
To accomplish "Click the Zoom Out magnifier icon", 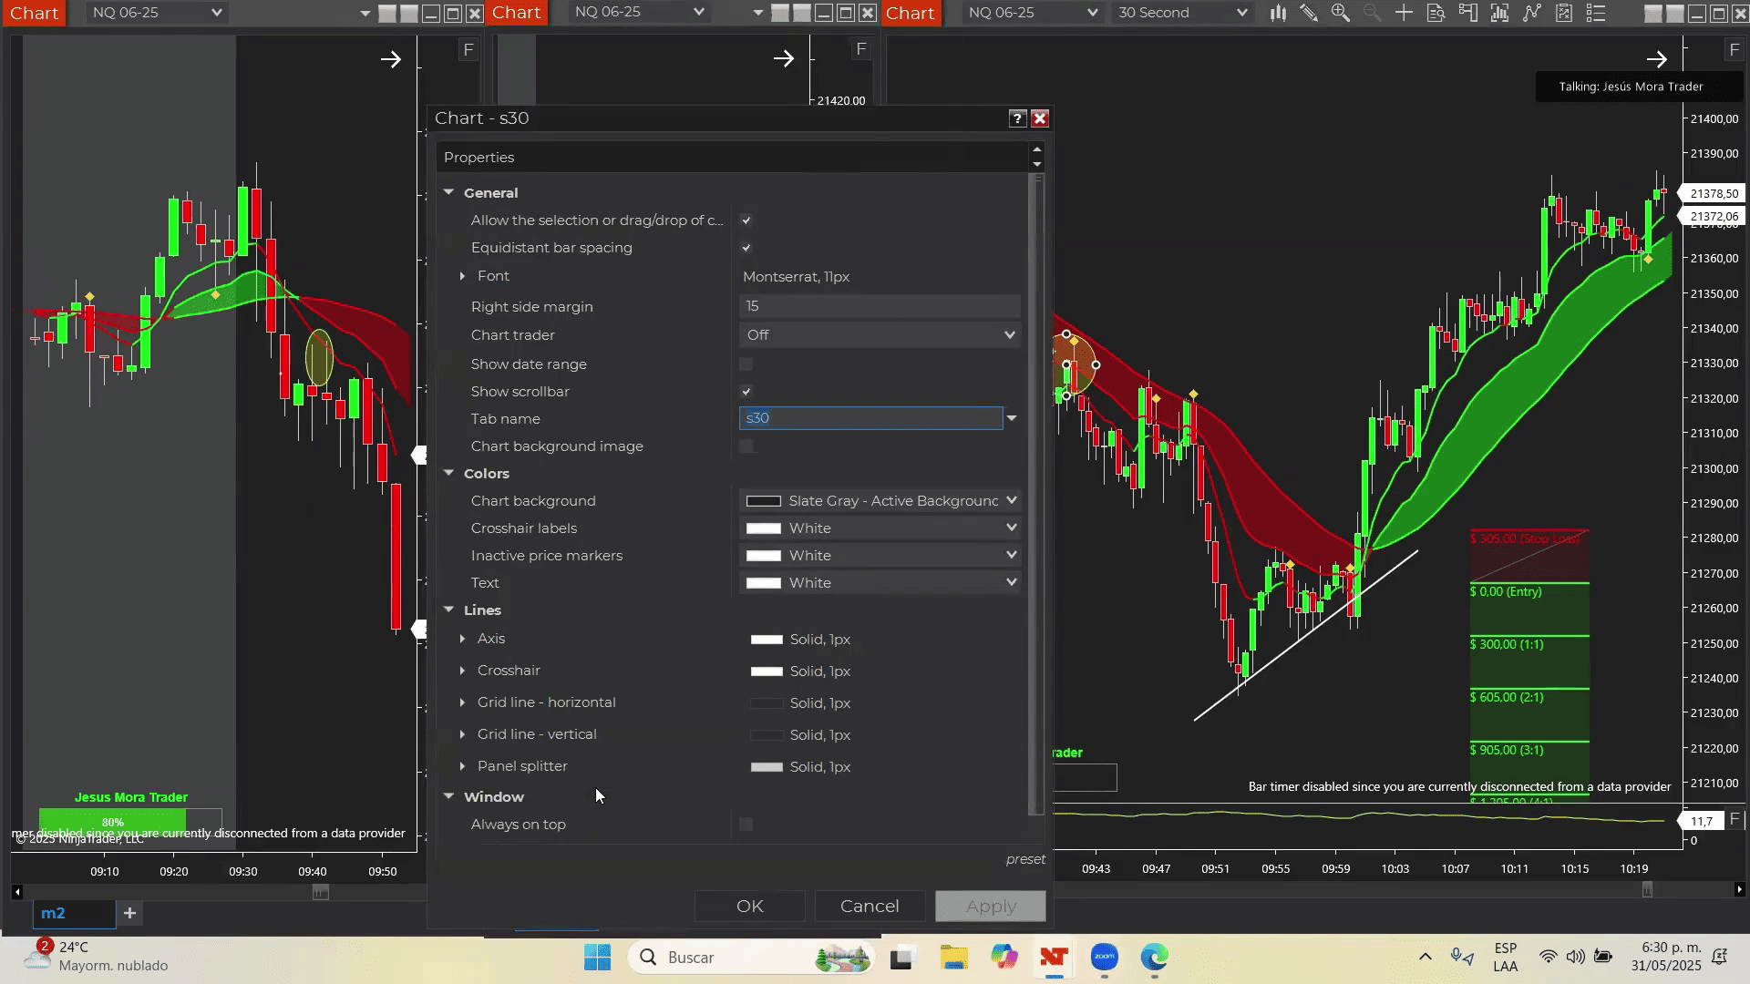I will 1372,13.
